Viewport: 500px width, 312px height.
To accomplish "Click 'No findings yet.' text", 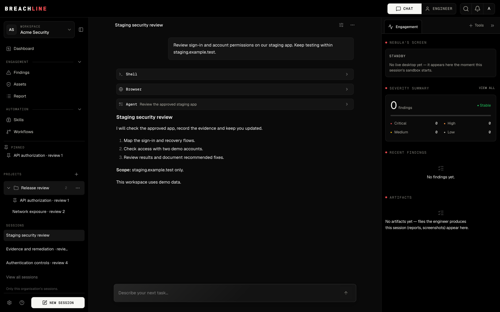I will point(441,177).
